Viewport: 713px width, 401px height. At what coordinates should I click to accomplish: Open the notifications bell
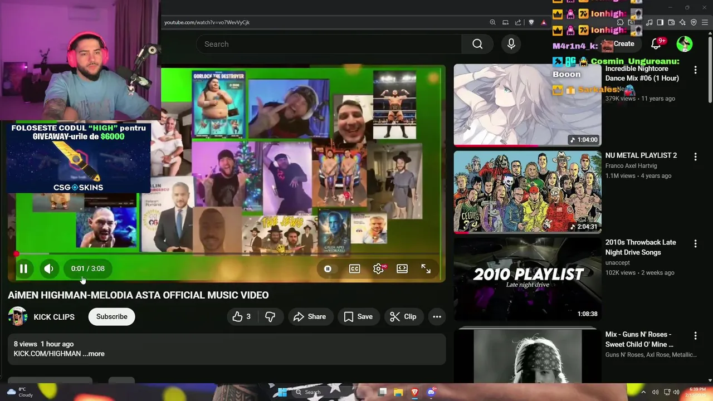(x=656, y=43)
